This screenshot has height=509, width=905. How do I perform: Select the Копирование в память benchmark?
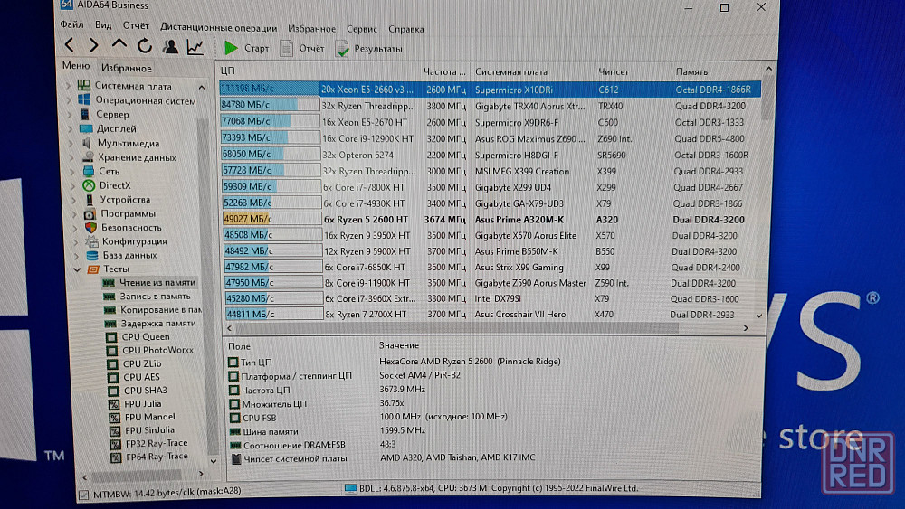pyautogui.click(x=161, y=309)
